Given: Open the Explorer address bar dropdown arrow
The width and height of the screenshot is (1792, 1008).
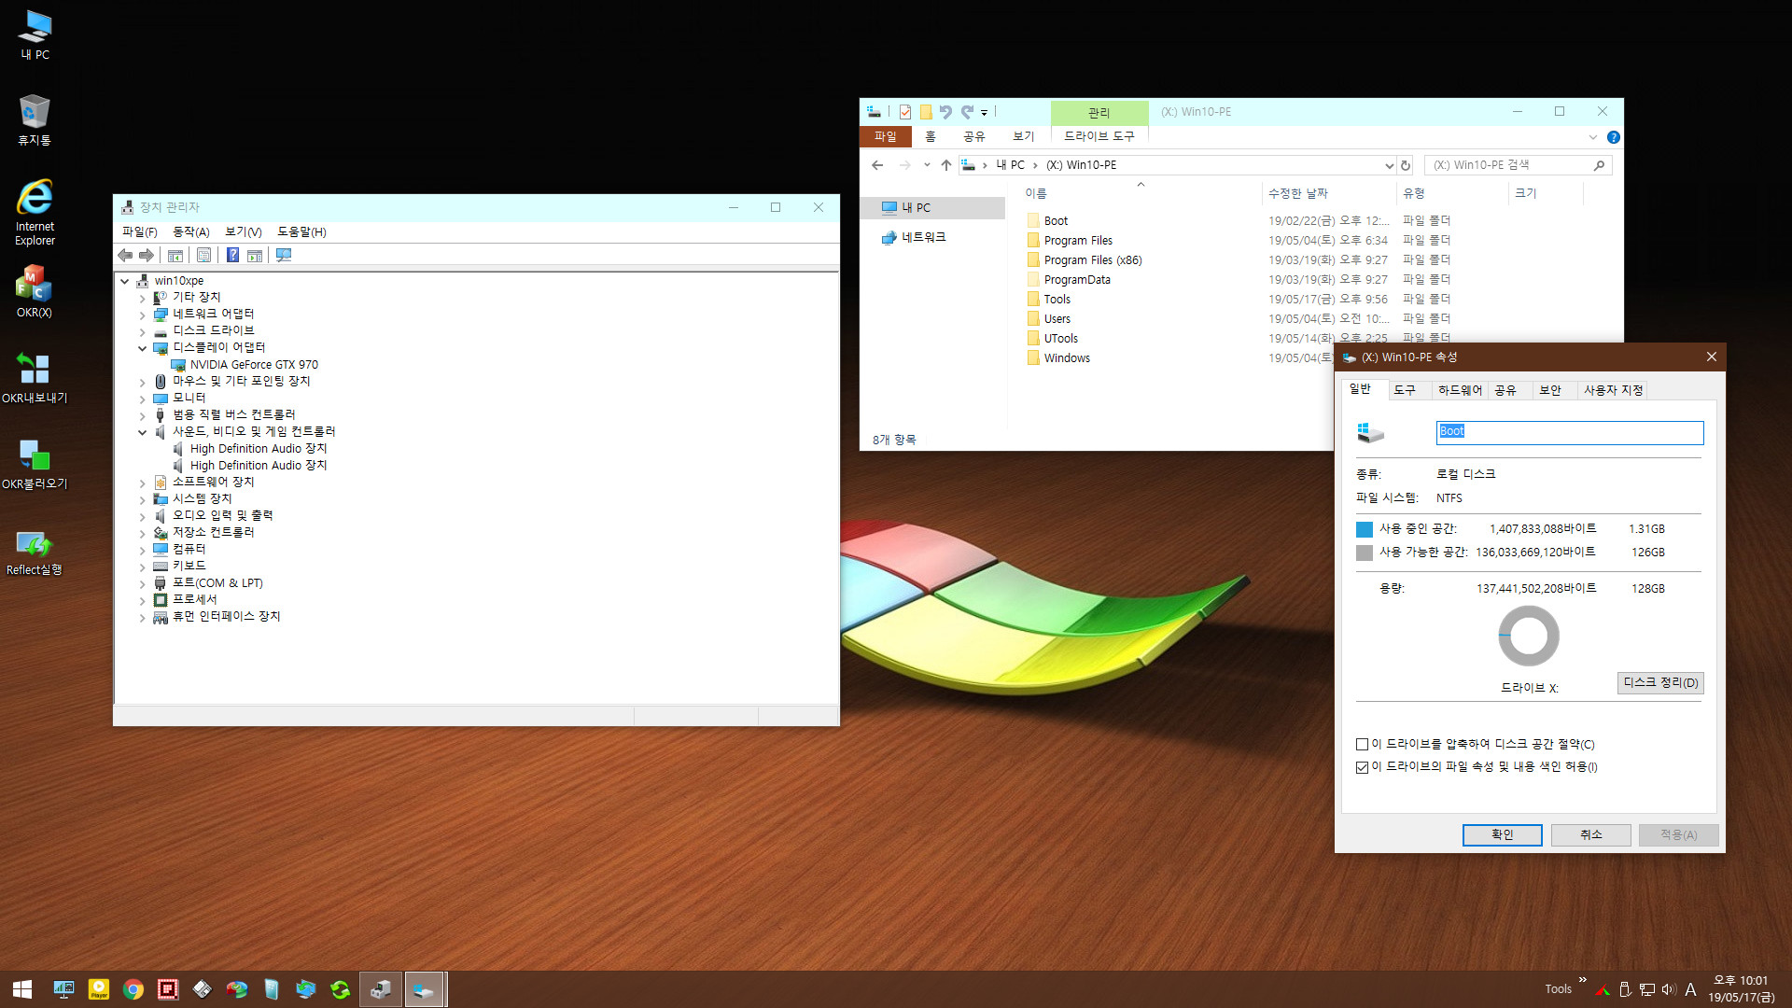Looking at the screenshot, I should (1388, 165).
